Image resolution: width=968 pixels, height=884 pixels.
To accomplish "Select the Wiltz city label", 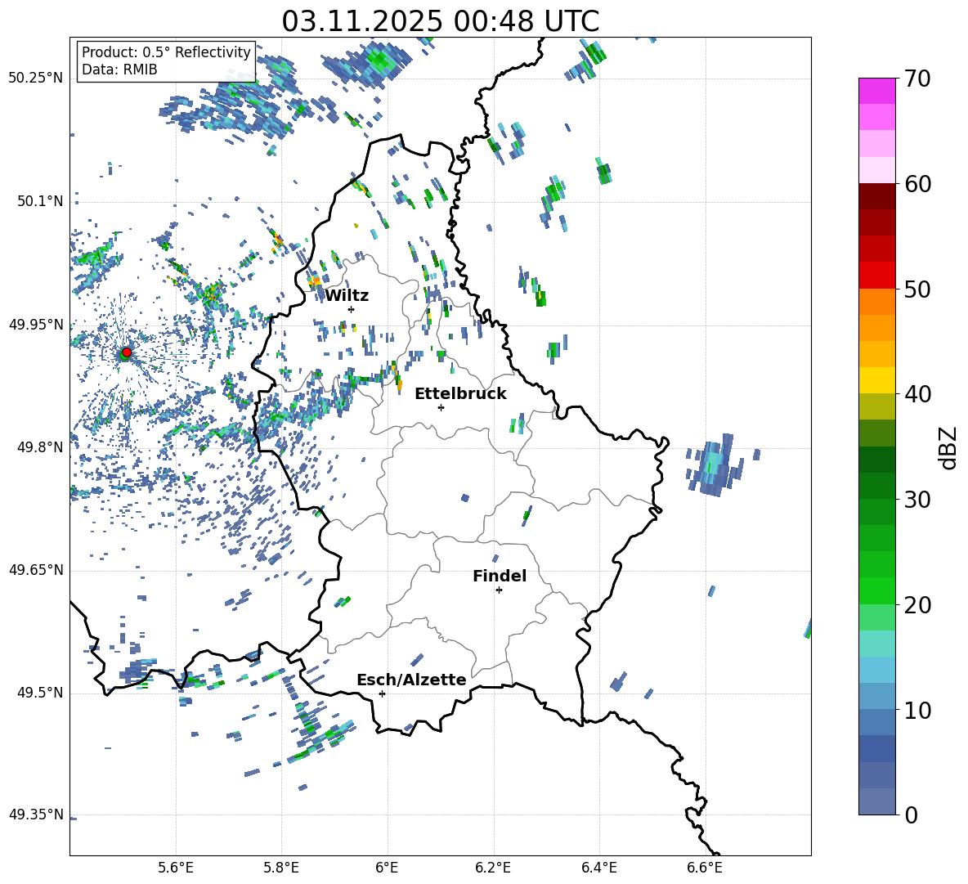I will click(x=347, y=296).
